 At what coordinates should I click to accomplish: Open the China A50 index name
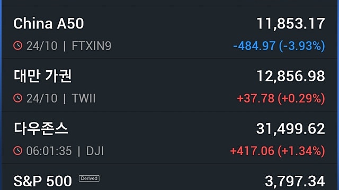(x=49, y=23)
